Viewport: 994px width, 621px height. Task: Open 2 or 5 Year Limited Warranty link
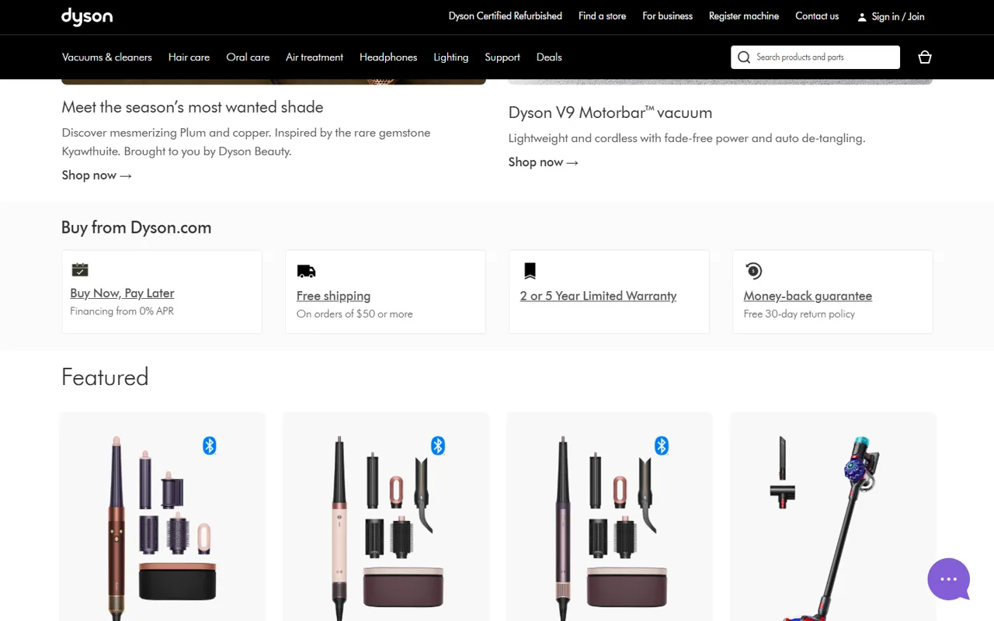[598, 296]
